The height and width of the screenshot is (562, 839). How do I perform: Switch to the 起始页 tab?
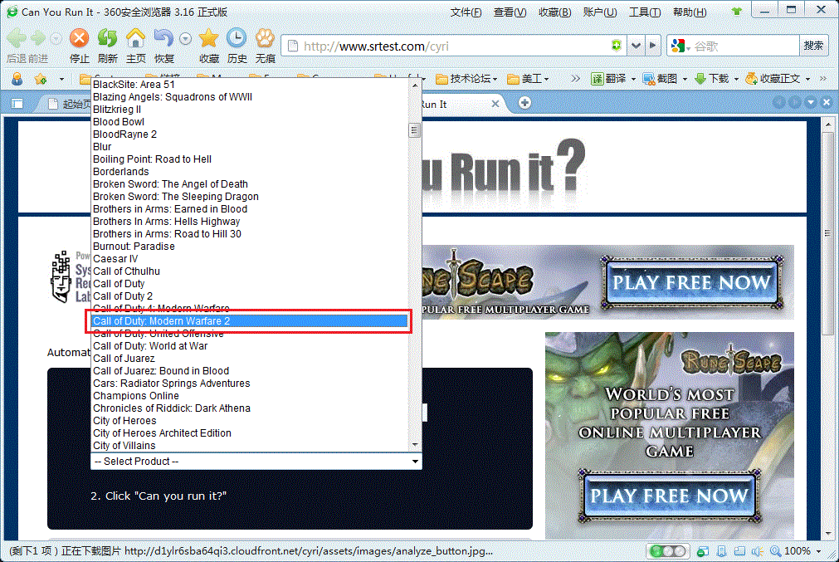pyautogui.click(x=68, y=104)
